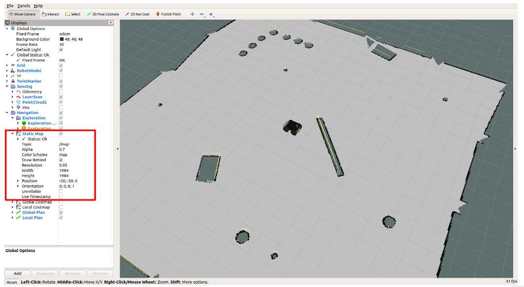Enable the Imu display checkbox

click(61, 107)
